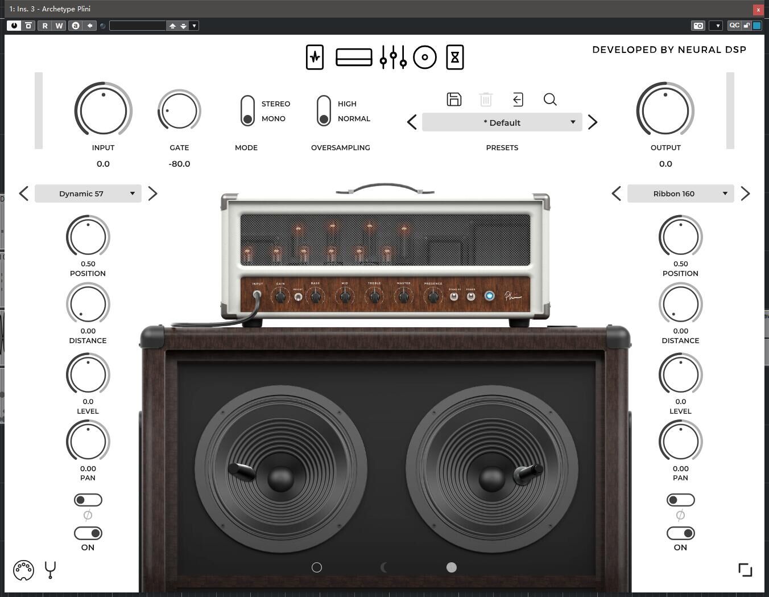Open the Dynamic 57 microphone dropdown
769x597 pixels.
[x=88, y=193]
